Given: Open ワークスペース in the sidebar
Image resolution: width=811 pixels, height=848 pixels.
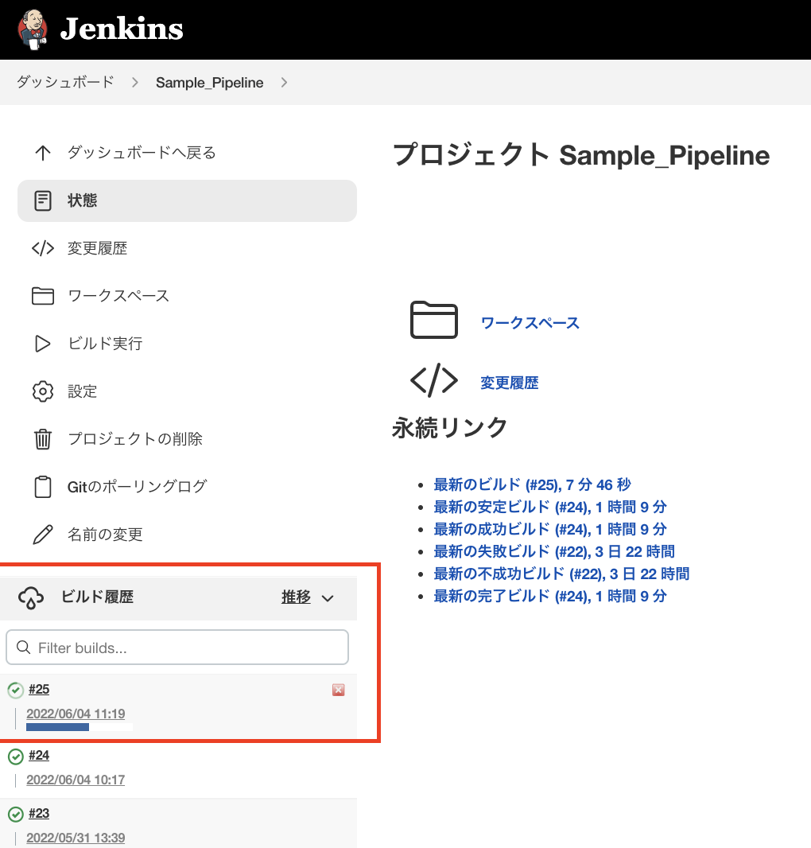Looking at the screenshot, I should coord(118,296).
